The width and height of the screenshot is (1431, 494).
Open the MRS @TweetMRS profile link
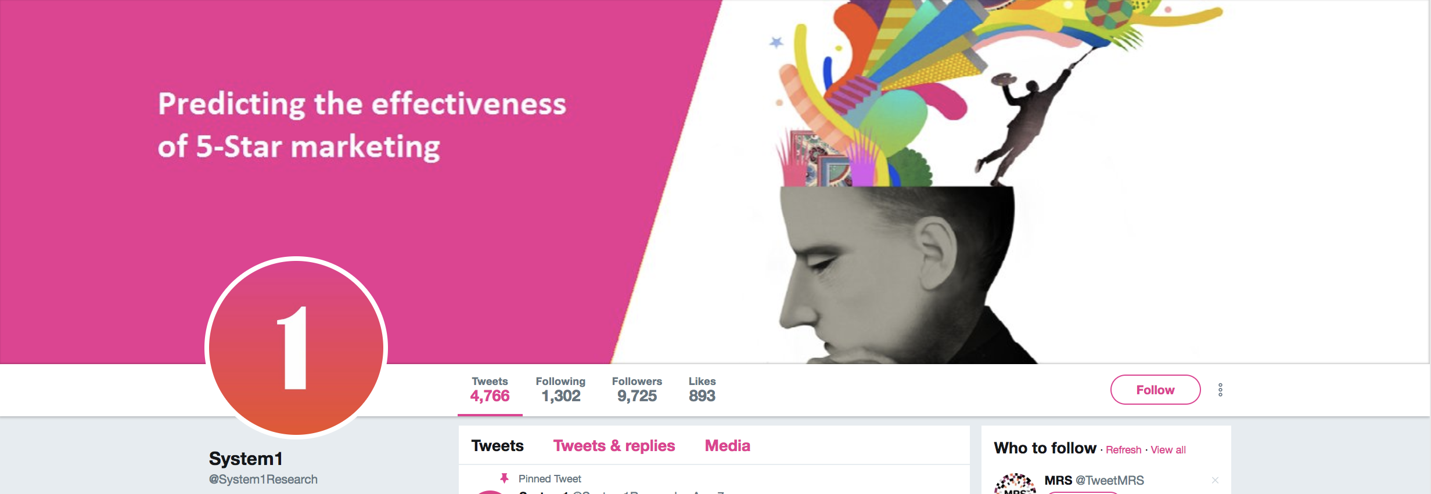click(1094, 480)
